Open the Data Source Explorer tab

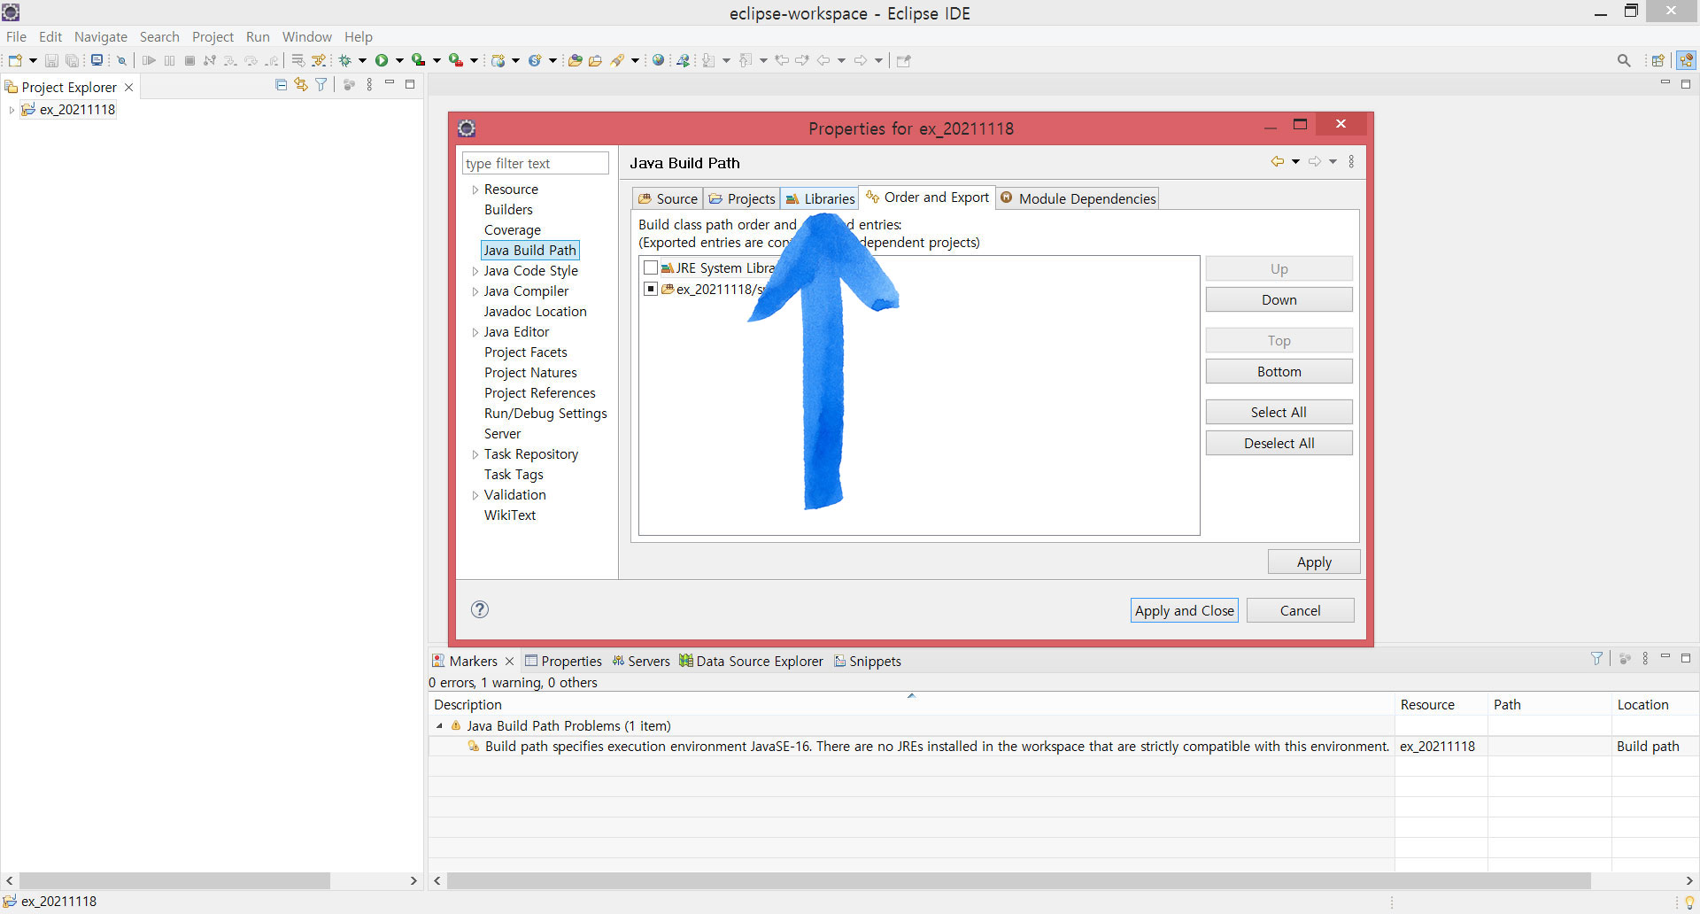click(751, 661)
